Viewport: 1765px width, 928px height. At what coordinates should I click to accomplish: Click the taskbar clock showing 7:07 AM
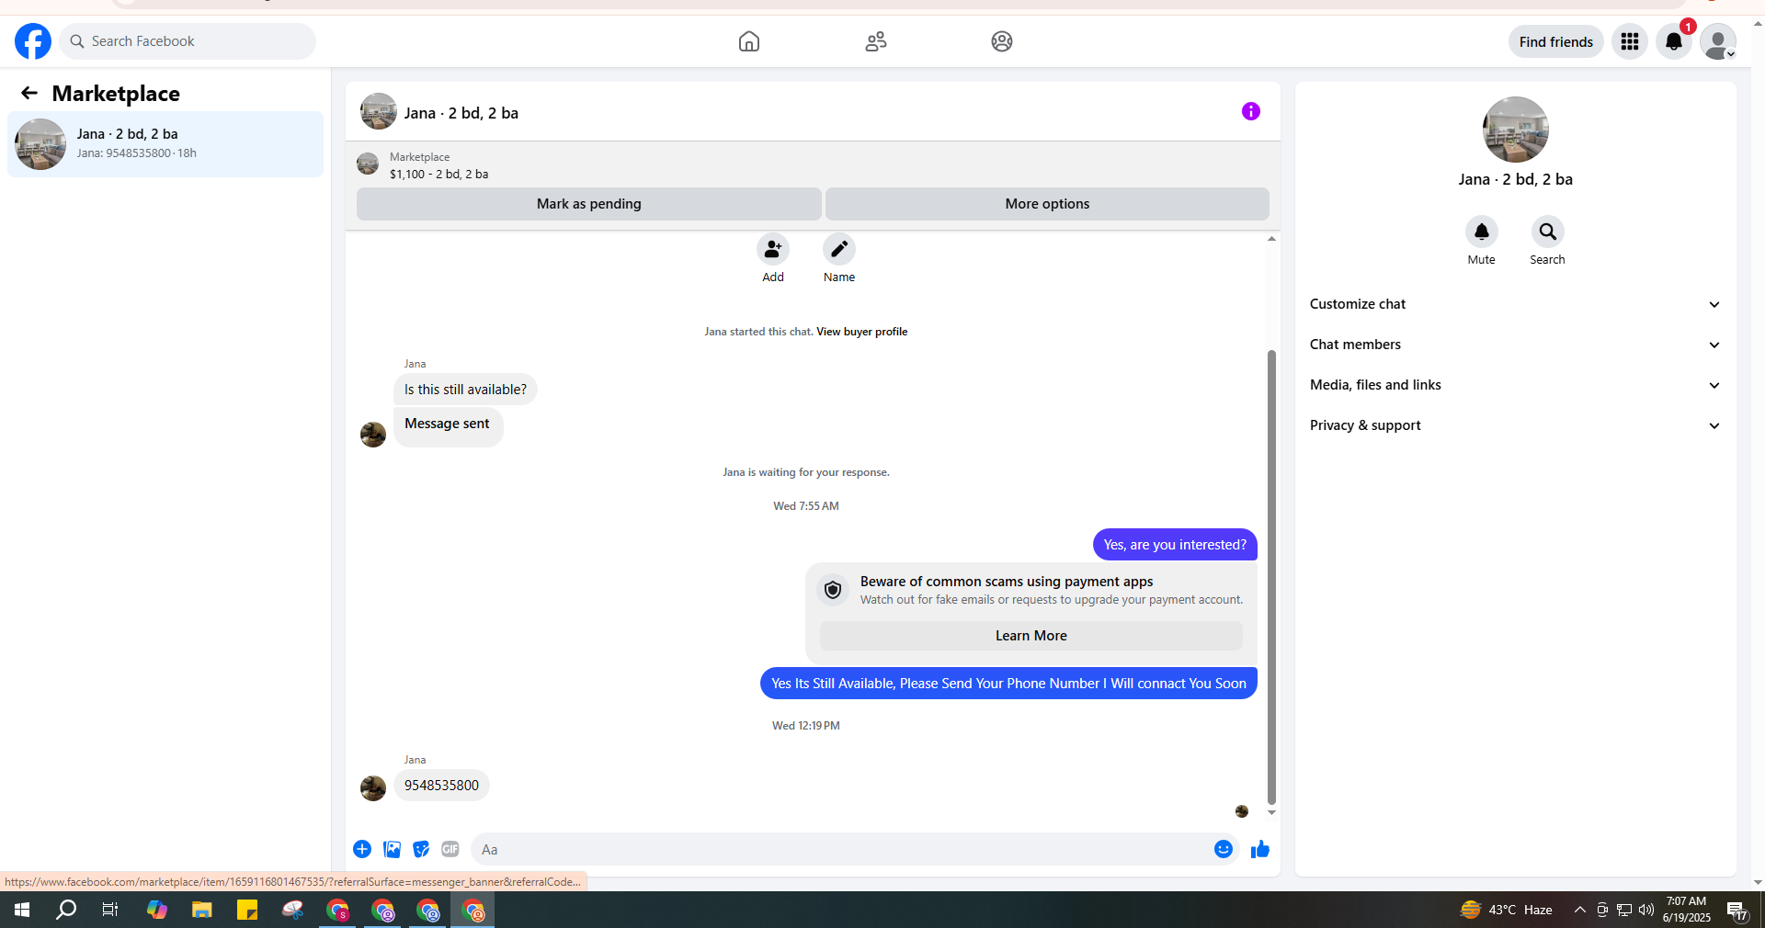pyautogui.click(x=1687, y=910)
